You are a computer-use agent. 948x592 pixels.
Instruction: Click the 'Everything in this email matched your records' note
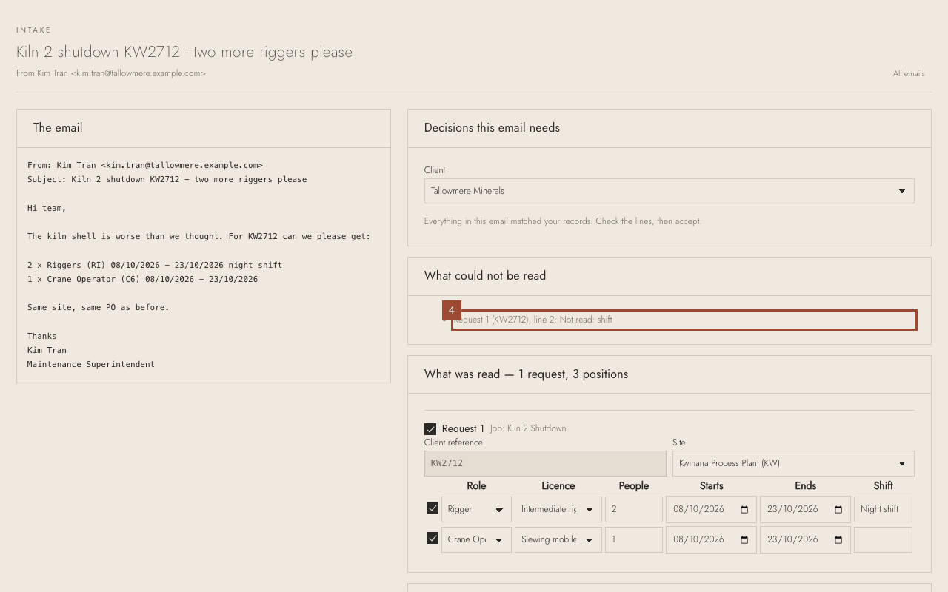(x=563, y=221)
